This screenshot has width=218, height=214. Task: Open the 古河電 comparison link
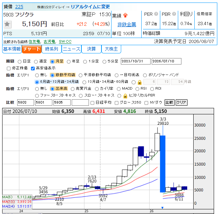coord(49,42)
